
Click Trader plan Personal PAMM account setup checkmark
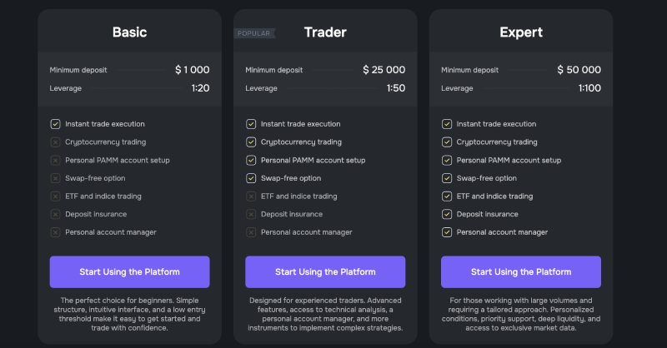coord(251,160)
